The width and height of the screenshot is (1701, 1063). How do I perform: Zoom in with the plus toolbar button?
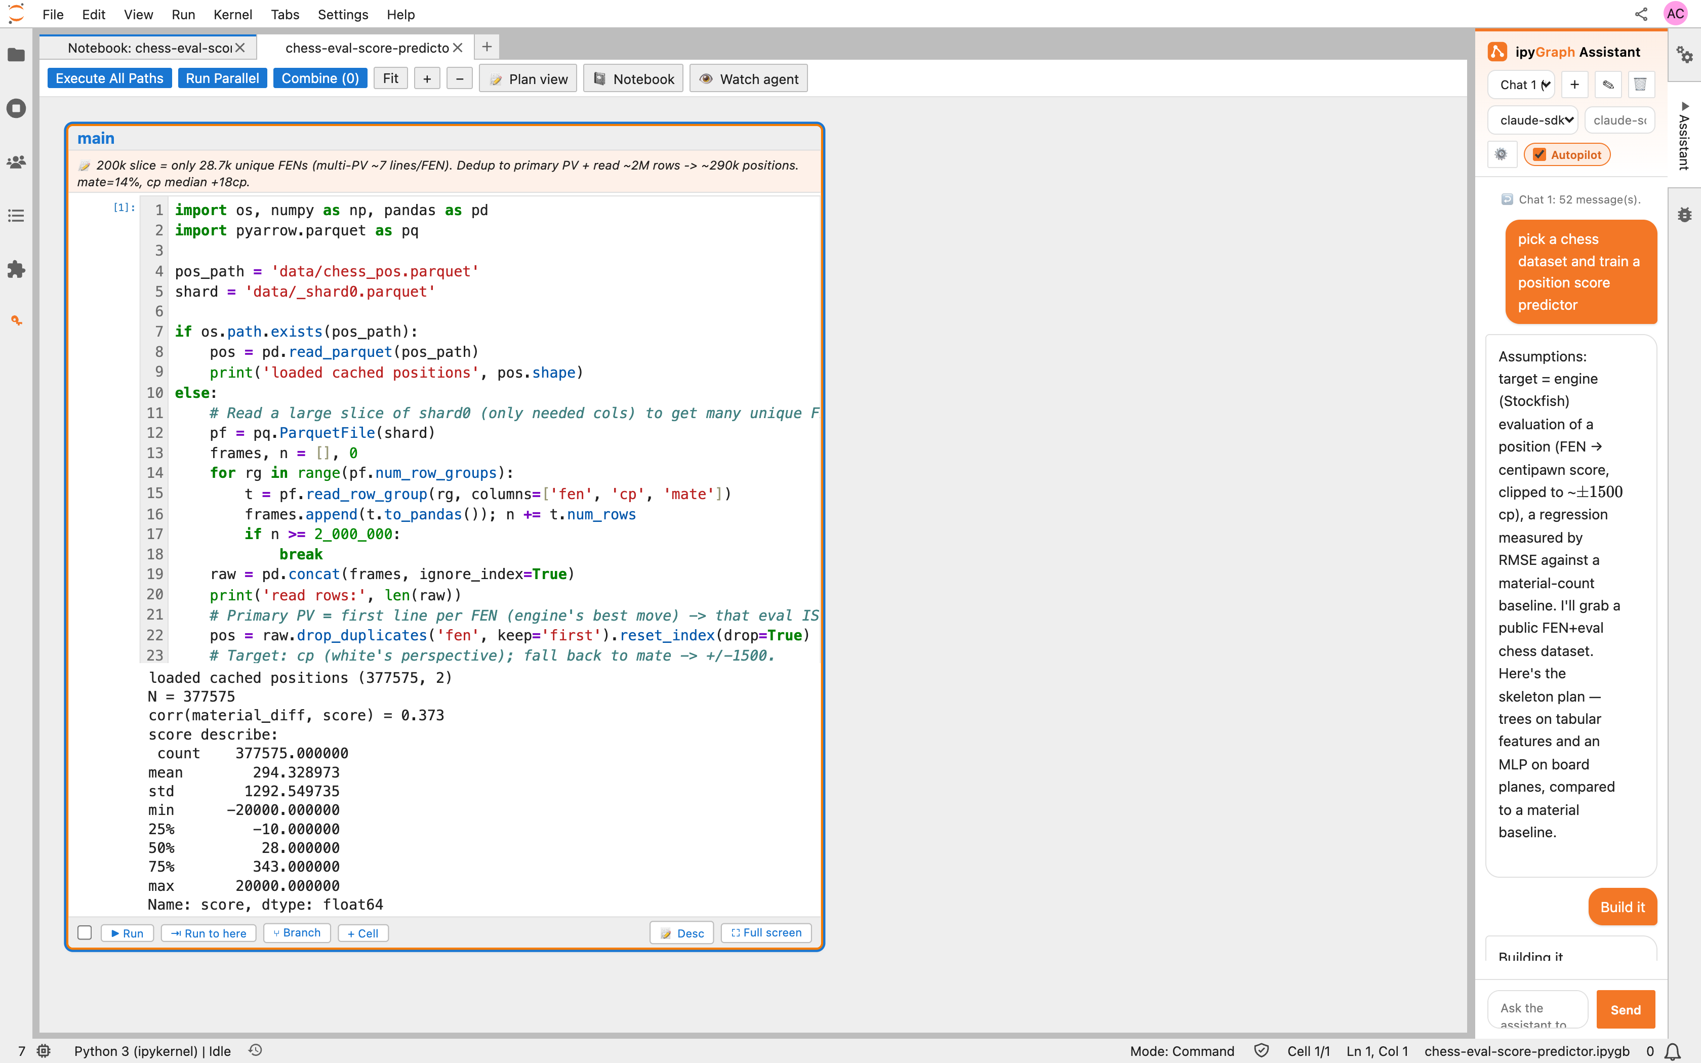point(427,79)
